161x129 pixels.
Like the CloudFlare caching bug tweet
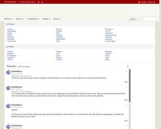coord(13,100)
